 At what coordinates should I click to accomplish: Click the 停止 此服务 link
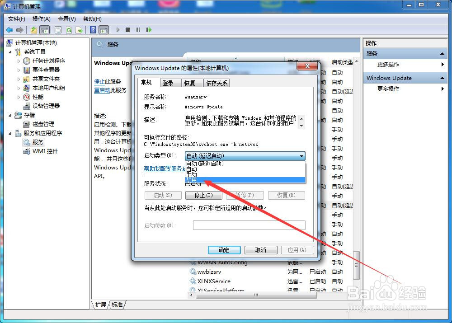(99, 82)
